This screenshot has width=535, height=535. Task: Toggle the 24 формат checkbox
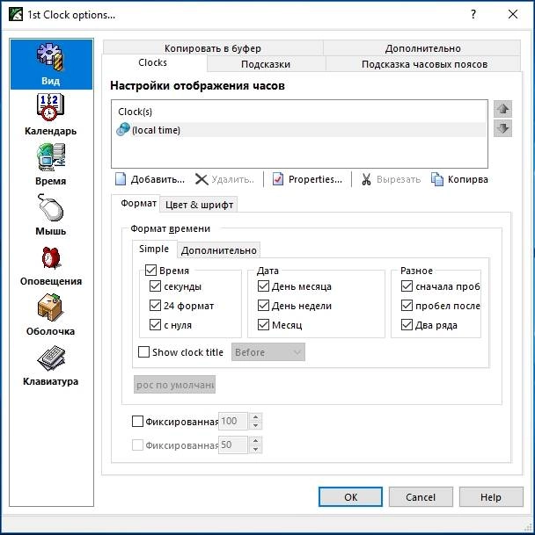click(155, 306)
